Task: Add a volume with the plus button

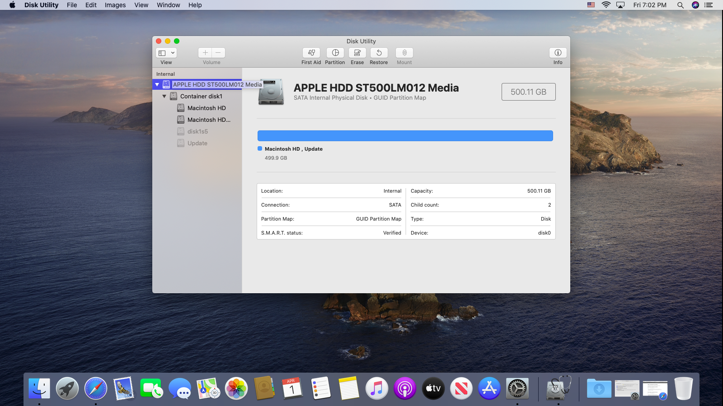Action: click(x=205, y=53)
